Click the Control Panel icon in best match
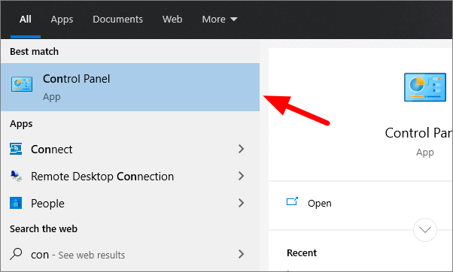Viewport: 453px width, 272px height. [x=22, y=84]
